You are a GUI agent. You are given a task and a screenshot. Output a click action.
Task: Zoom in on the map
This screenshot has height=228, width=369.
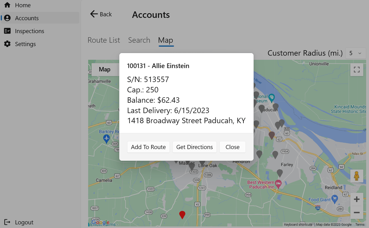[357, 199]
